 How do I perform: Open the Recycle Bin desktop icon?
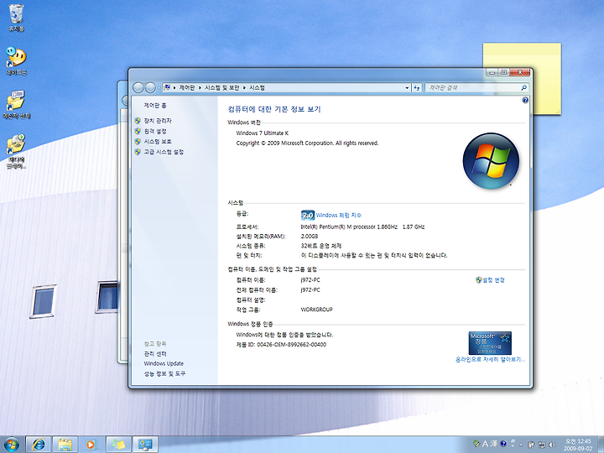tap(16, 18)
